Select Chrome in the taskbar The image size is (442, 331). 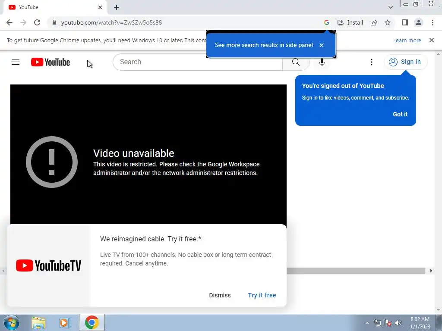pos(92,322)
